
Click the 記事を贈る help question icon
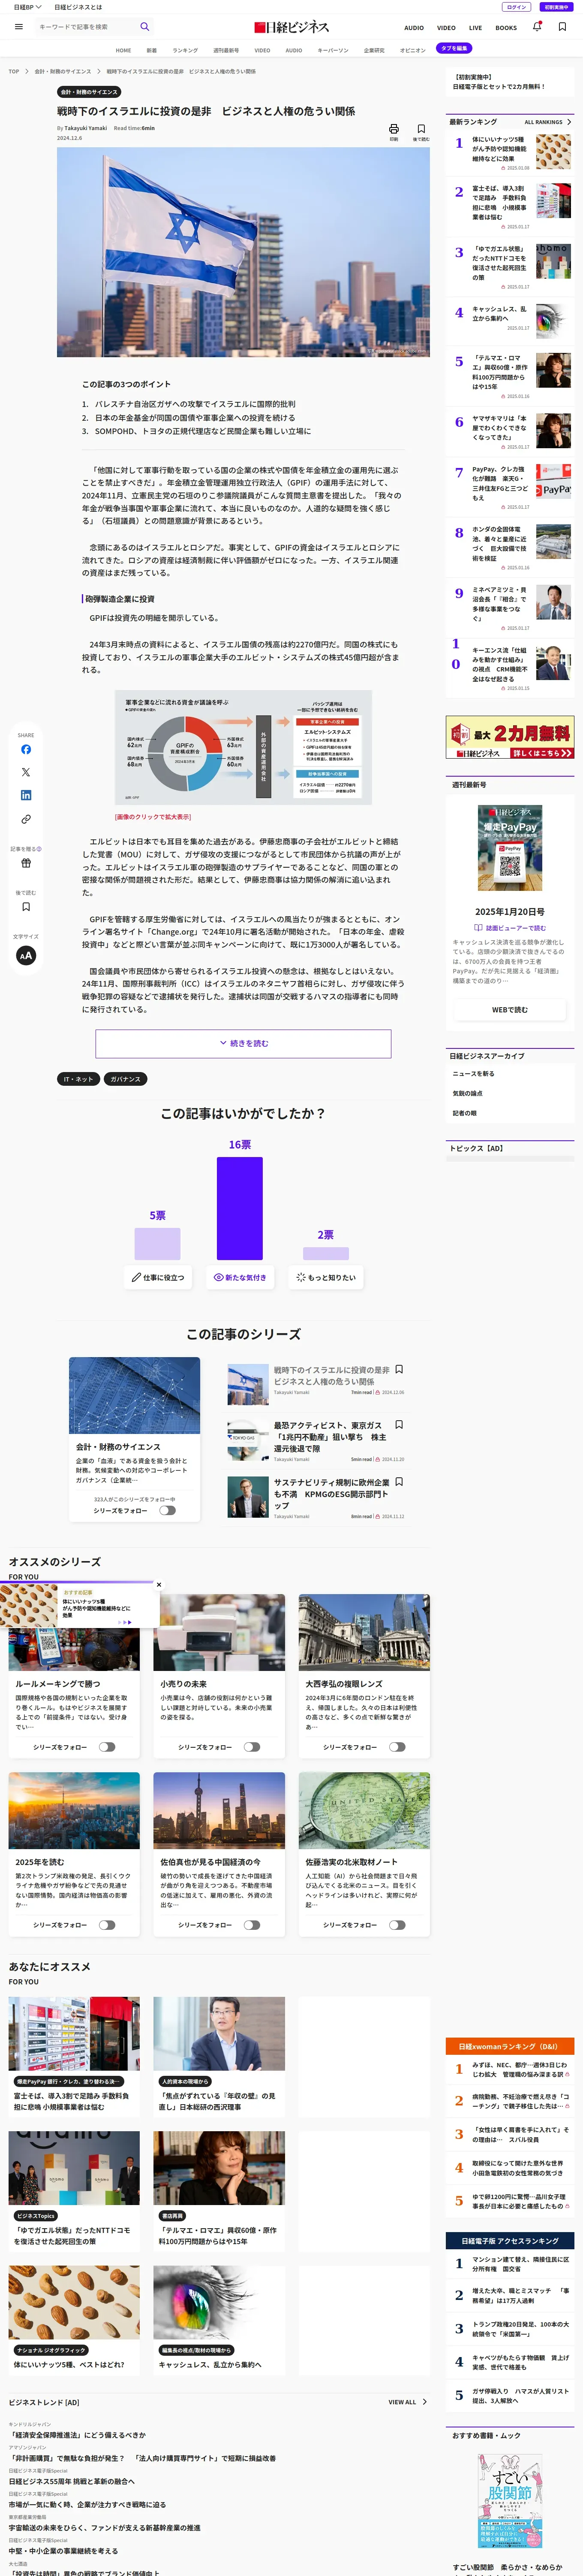[39, 849]
